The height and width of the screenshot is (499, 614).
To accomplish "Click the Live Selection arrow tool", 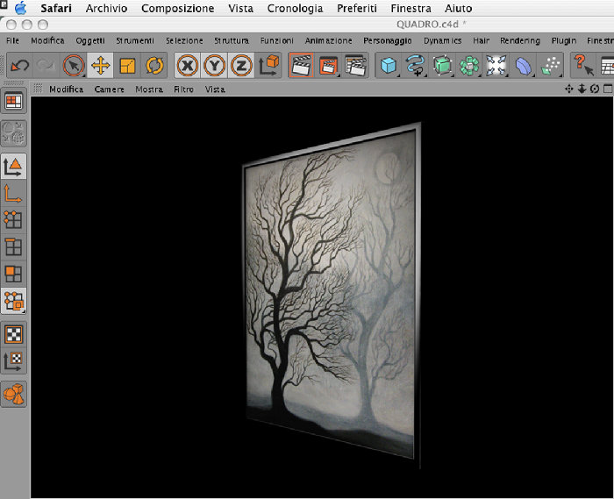I will point(74,66).
